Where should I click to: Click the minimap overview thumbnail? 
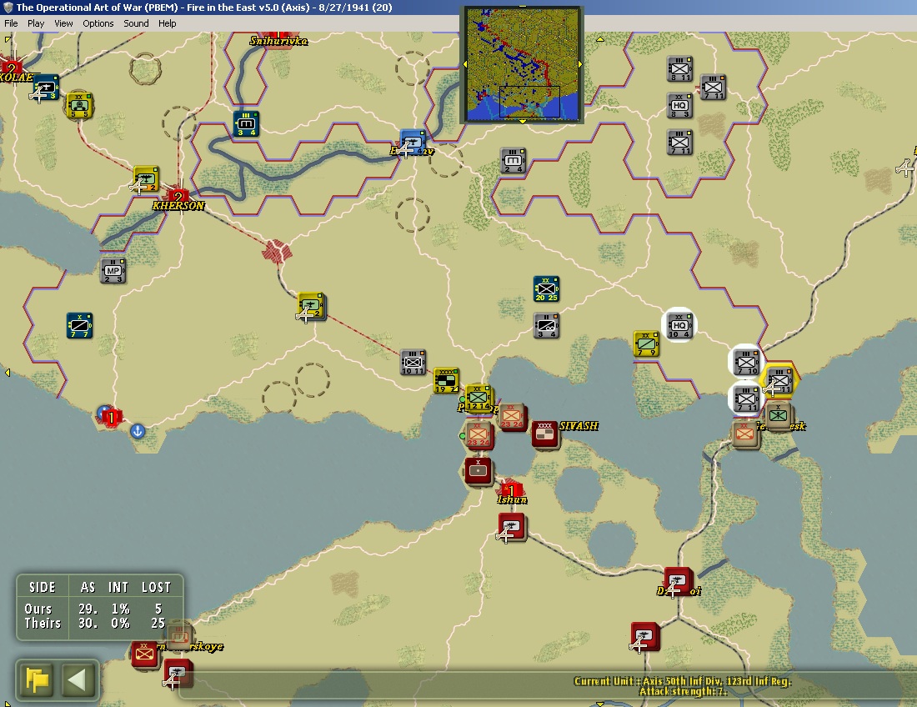(x=522, y=63)
